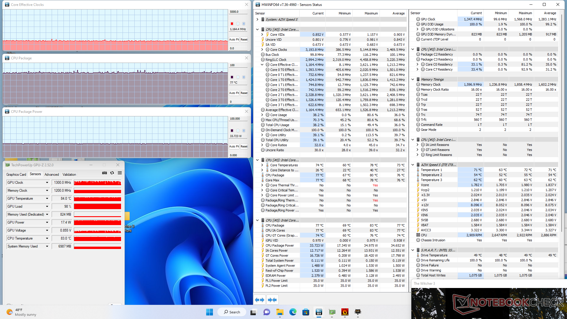Screen dimensions: 567x319
Task: Open the Windows Start menu
Action: point(209,312)
